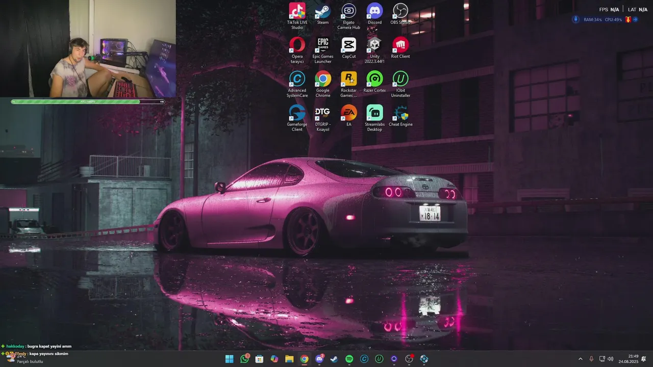Expand the system tray hidden icons chevron
The width and height of the screenshot is (653, 367).
[x=580, y=359]
